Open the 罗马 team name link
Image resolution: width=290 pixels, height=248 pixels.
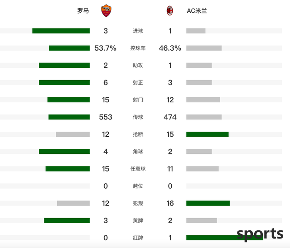[x=83, y=11]
